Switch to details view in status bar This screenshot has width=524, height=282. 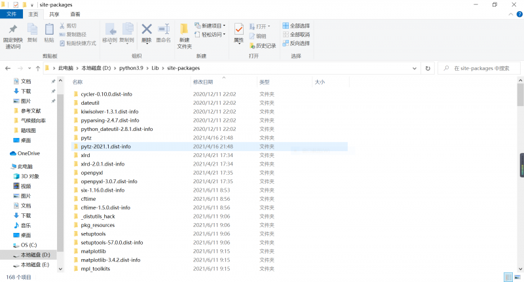[508, 277]
